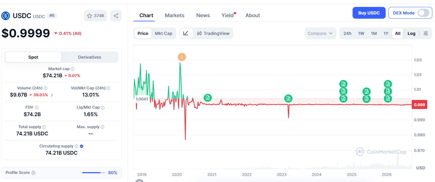Click the Buy USDC button
The width and height of the screenshot is (435, 182).
tap(369, 13)
